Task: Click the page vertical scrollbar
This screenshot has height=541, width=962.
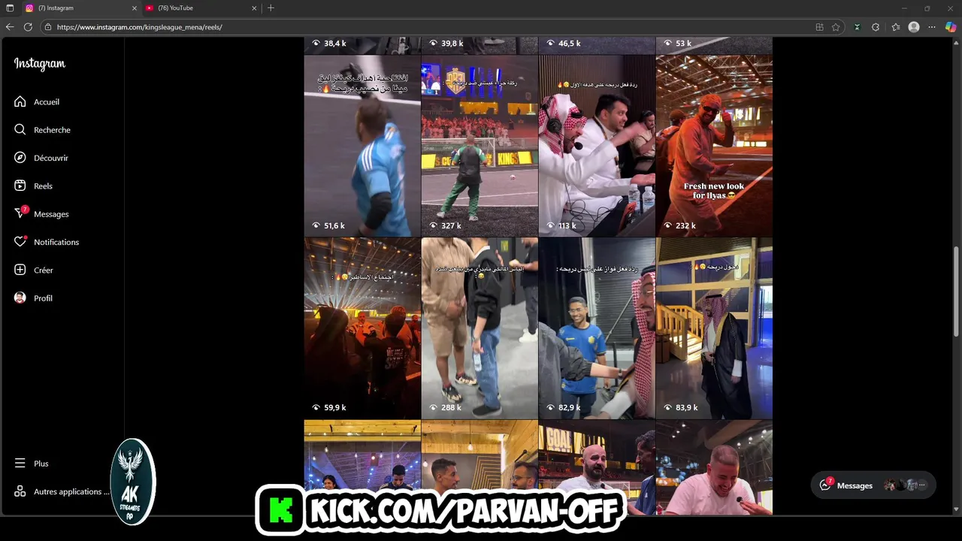Action: point(956,292)
